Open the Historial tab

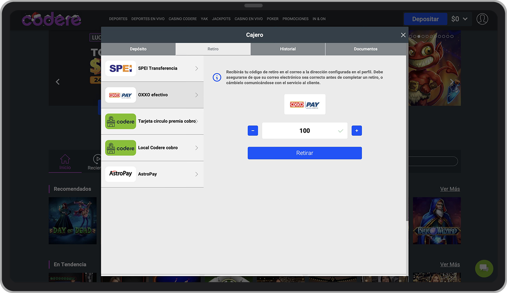click(x=288, y=49)
